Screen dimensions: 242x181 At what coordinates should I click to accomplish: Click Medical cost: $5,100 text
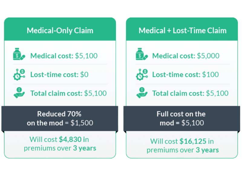64,56
